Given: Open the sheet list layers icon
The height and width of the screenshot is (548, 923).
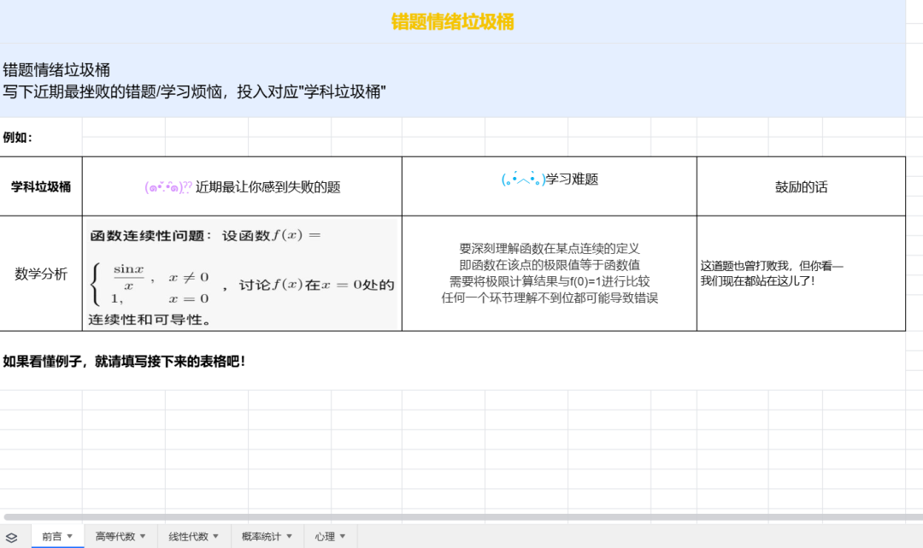Looking at the screenshot, I should (x=12, y=537).
